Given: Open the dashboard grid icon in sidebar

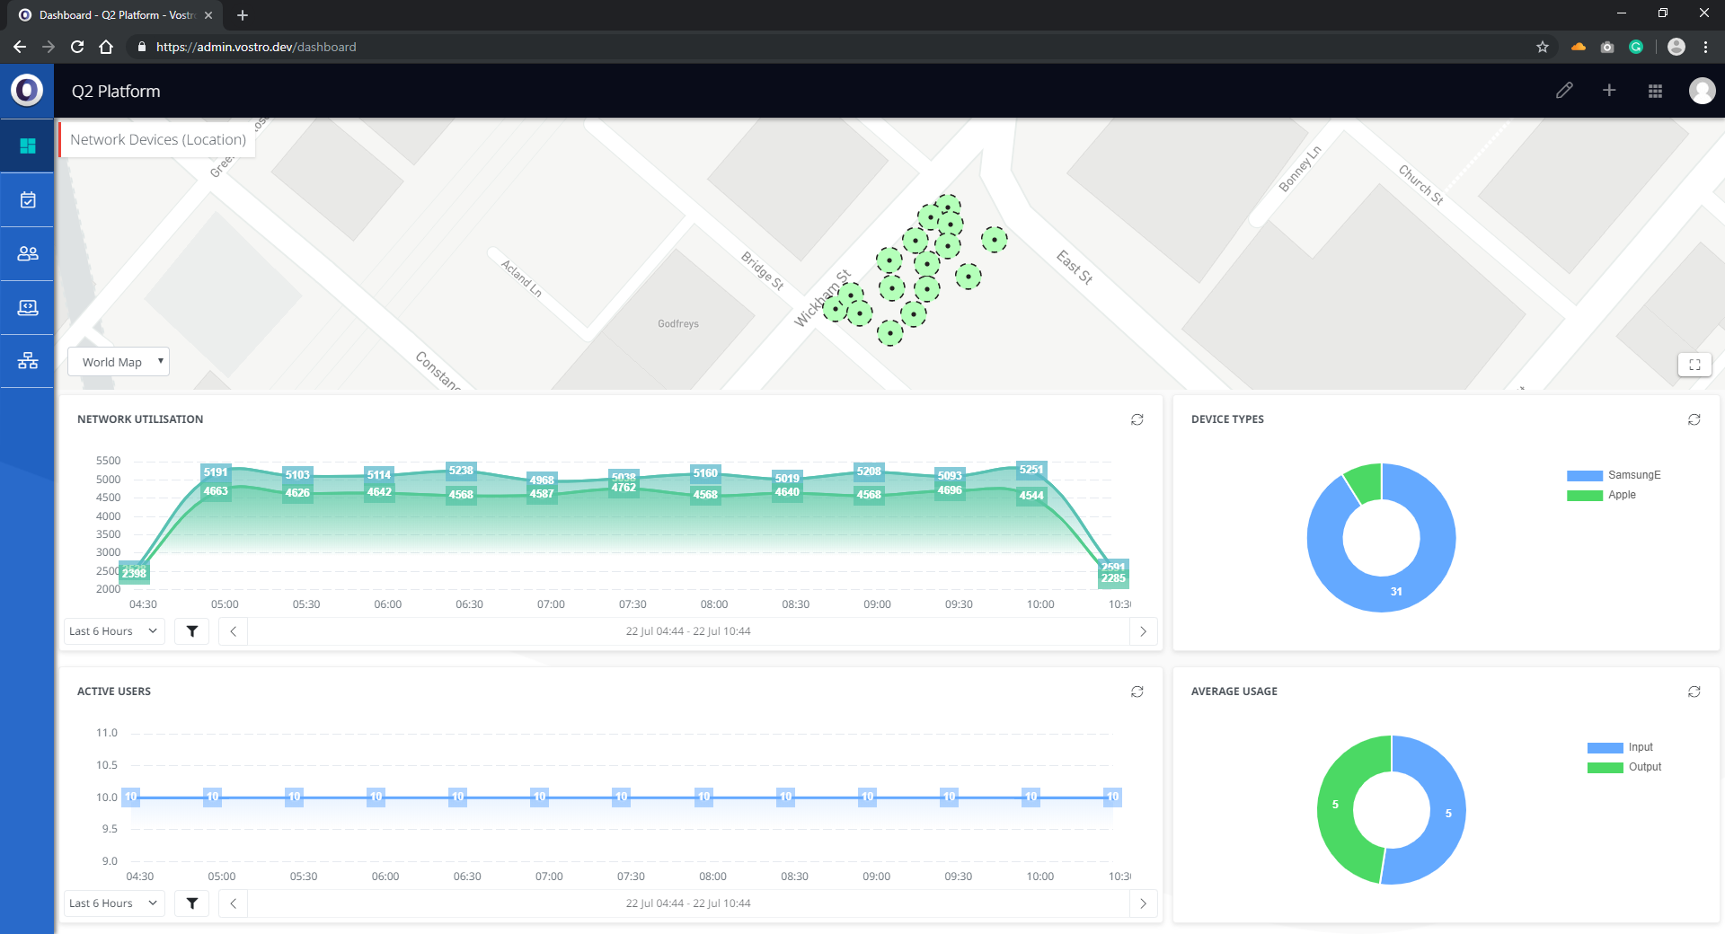Looking at the screenshot, I should tap(28, 145).
